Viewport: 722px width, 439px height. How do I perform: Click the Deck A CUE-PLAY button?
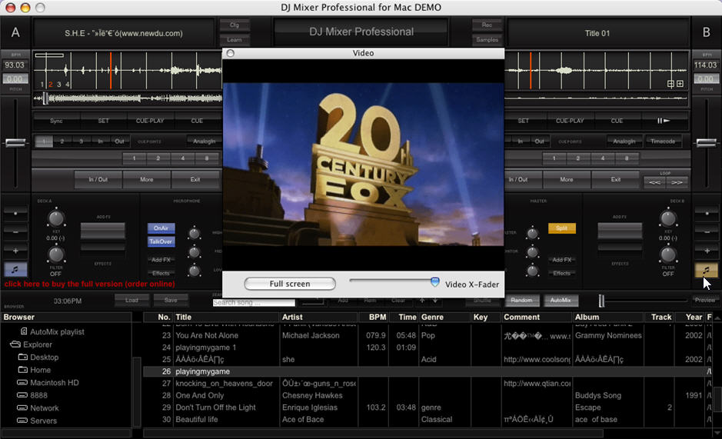click(150, 121)
